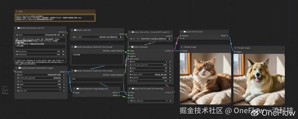Screen dimensions: 298x119
Task: Click the STRING output port on LLM API node
Action: click(x=65, y=32)
